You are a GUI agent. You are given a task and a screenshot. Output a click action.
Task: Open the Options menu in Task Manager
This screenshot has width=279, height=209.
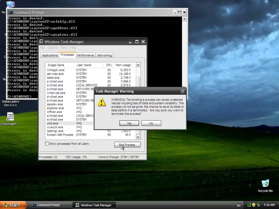click(x=53, y=48)
